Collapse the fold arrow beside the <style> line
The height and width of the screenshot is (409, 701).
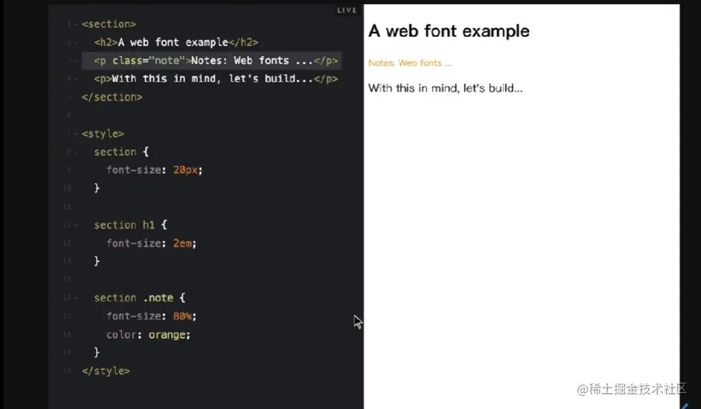[75, 134]
